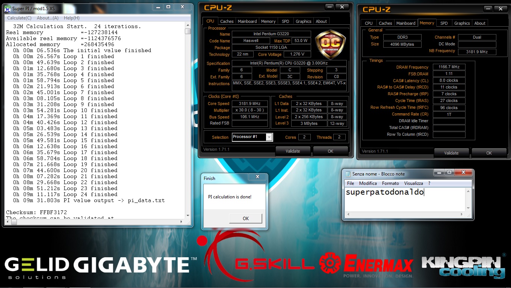
Task: Switch to CPU tab in right CPU-Z
Action: coord(369,23)
